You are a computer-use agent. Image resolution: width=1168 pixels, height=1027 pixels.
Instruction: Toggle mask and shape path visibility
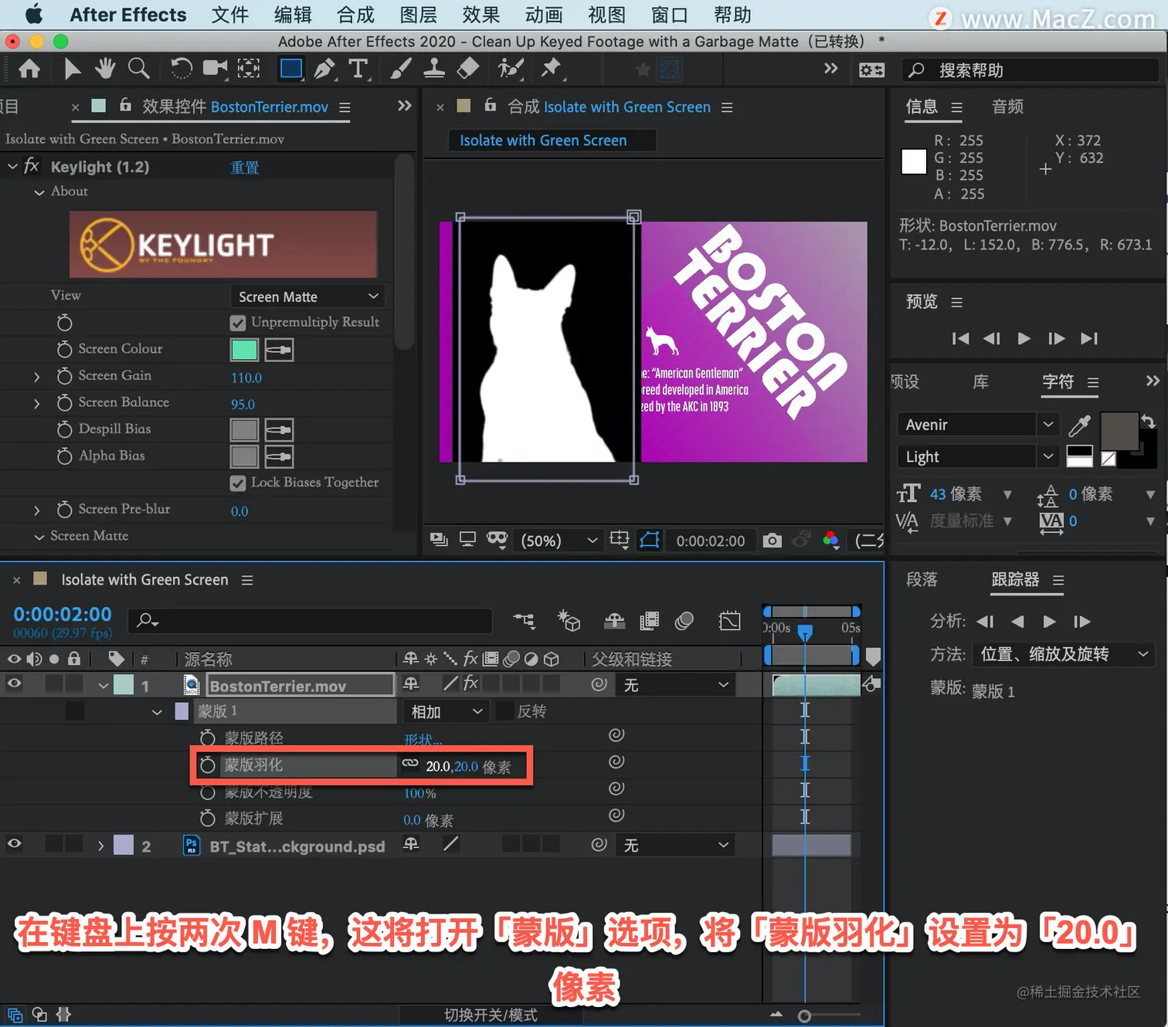click(x=650, y=540)
